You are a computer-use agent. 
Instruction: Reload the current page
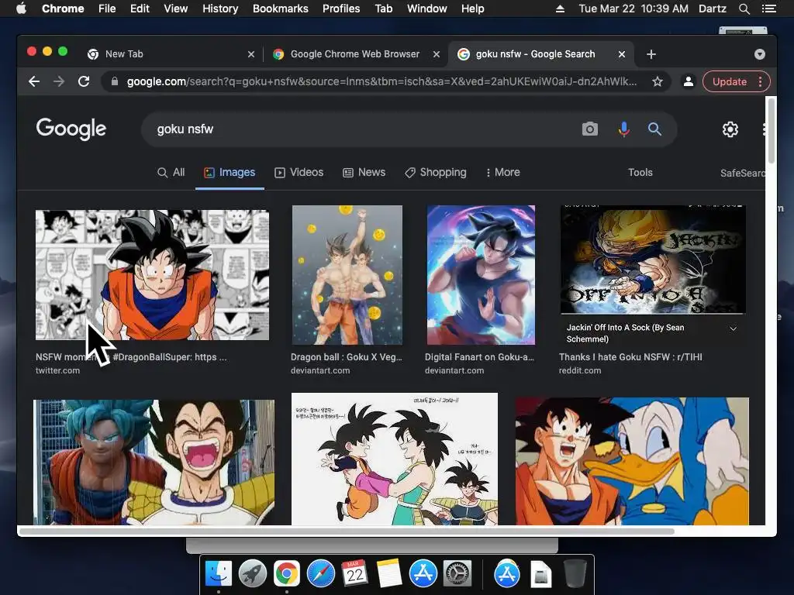point(84,81)
